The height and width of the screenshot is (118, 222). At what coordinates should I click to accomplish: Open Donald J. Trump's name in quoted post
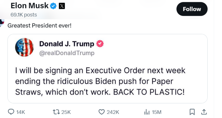point(66,44)
